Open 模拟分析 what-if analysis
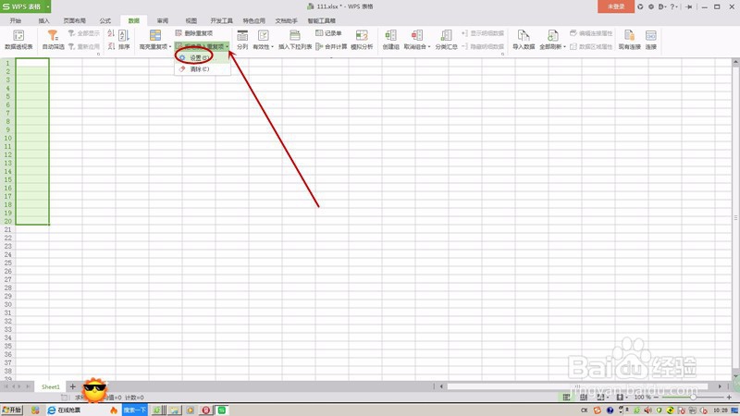The width and height of the screenshot is (740, 416). coord(362,40)
